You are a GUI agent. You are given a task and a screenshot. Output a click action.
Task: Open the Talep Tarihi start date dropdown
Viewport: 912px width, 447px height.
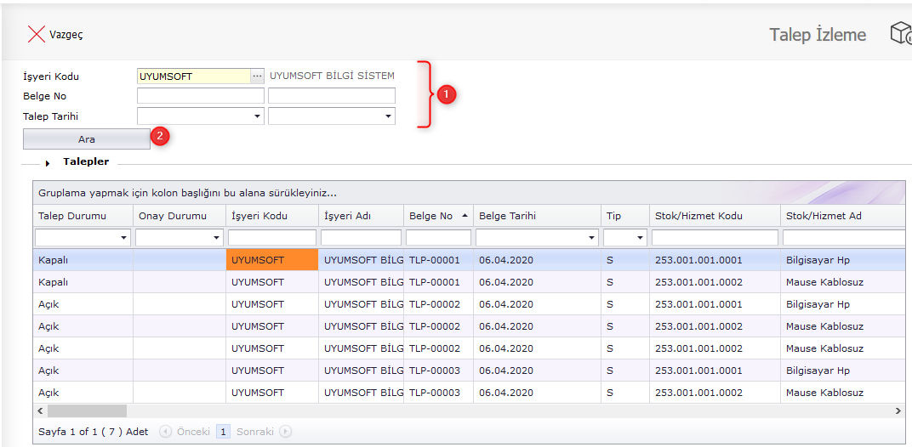pyautogui.click(x=257, y=116)
